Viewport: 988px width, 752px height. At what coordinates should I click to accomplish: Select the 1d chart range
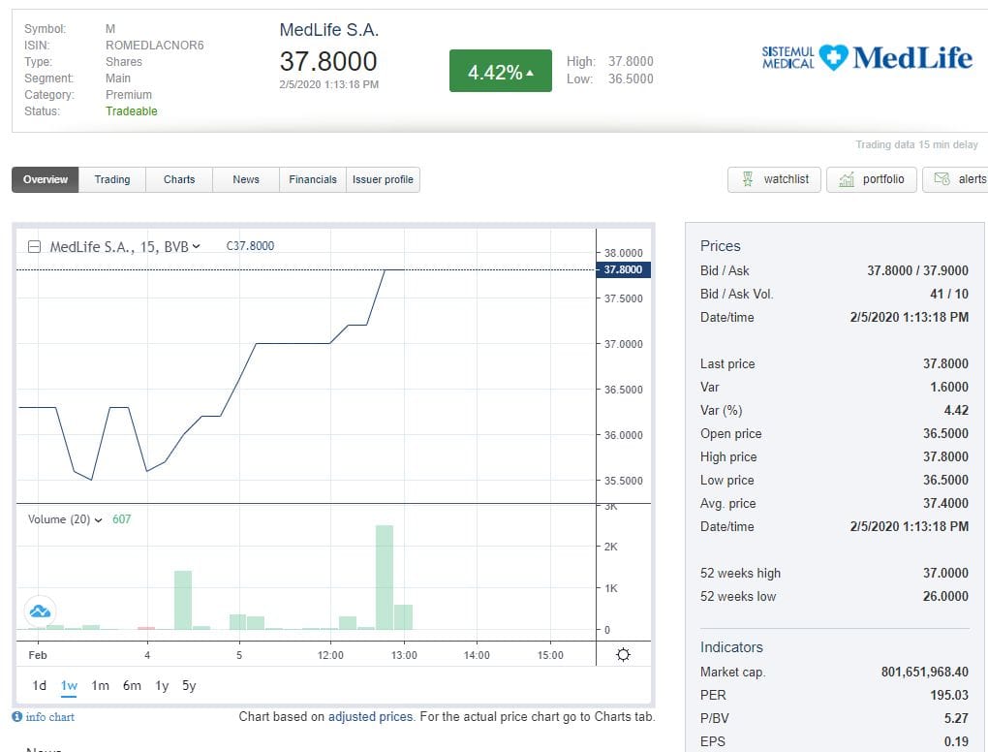[39, 685]
